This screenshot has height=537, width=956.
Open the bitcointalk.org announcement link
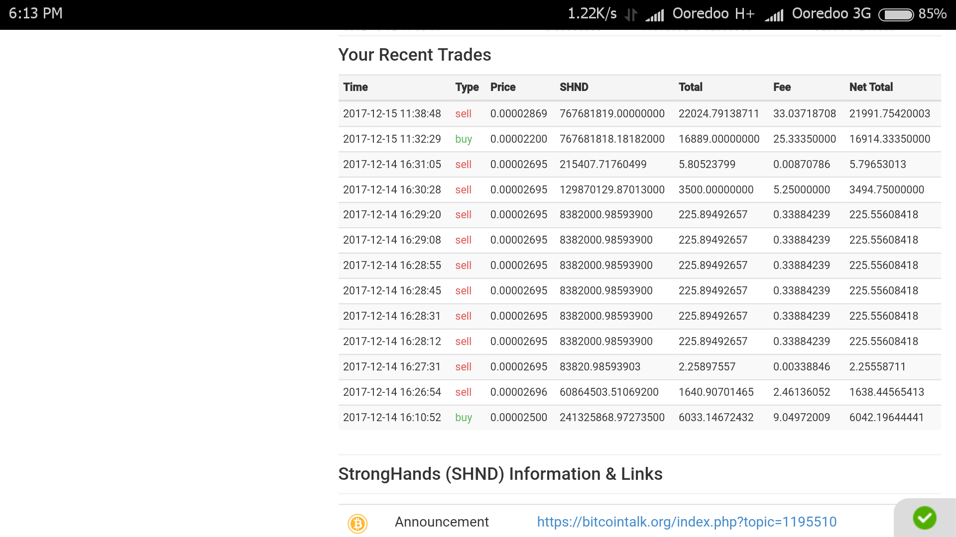[687, 522]
